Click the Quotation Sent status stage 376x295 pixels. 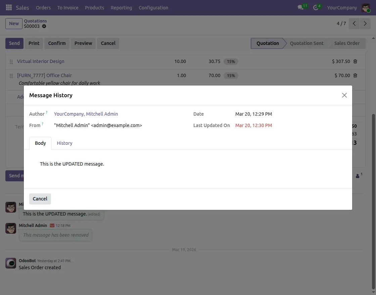coord(307,43)
